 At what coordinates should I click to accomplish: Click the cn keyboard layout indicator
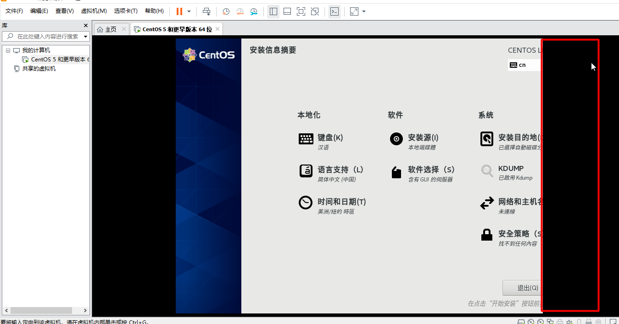525,65
